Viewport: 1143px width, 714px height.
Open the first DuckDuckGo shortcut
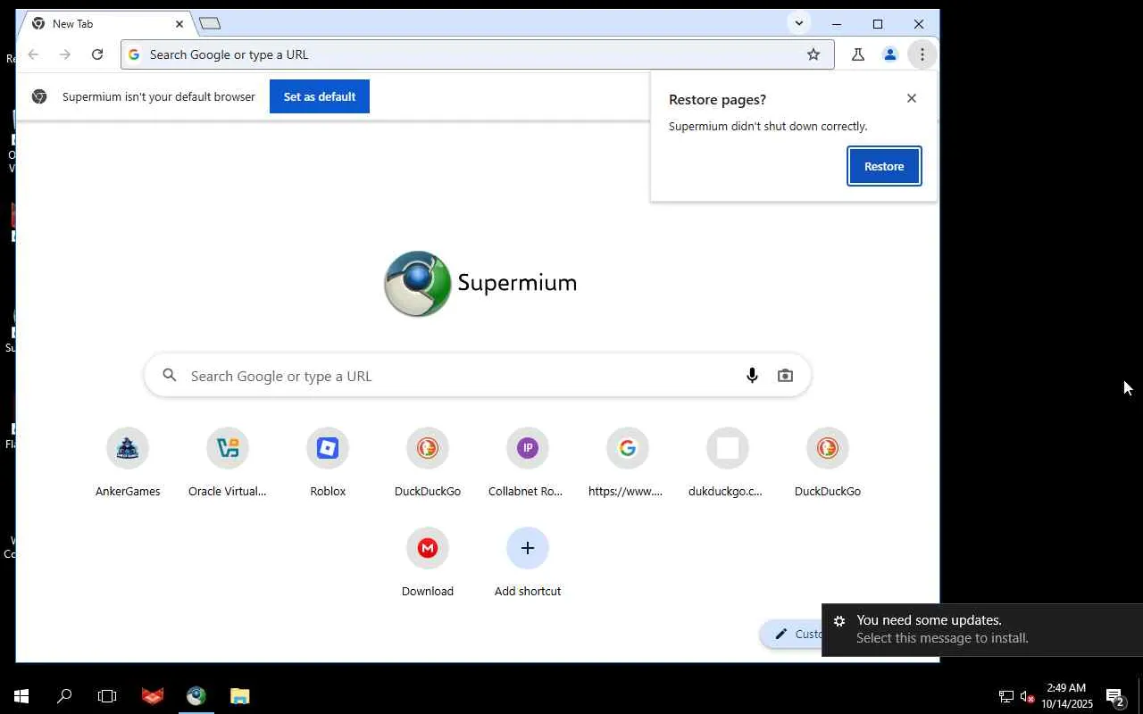pos(428,462)
